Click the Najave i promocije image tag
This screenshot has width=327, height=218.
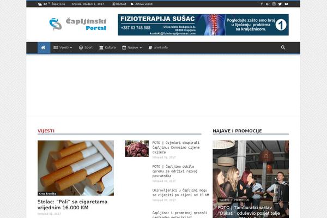pos(234,200)
